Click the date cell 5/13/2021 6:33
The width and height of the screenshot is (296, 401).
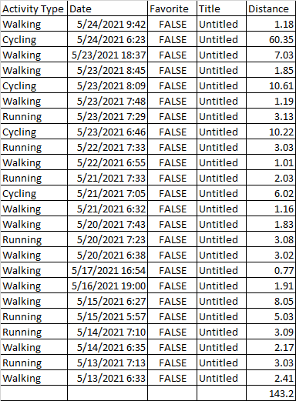(x=107, y=378)
